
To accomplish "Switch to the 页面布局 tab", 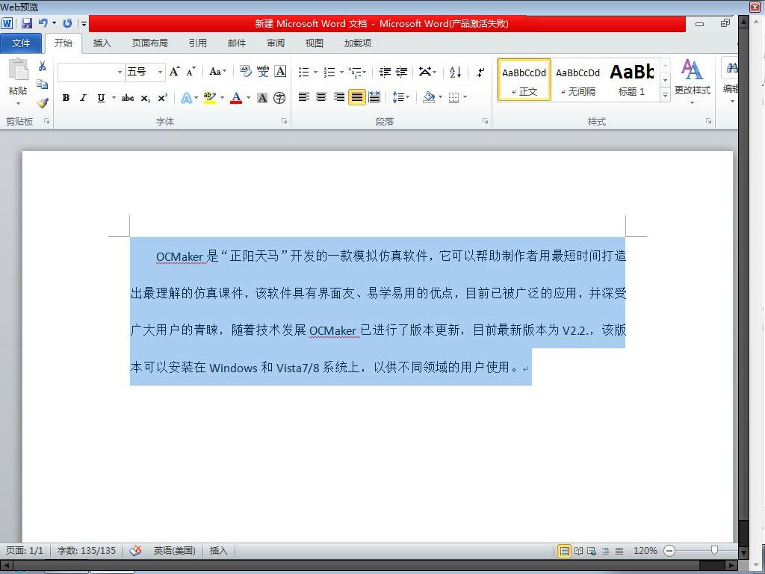I will (149, 43).
